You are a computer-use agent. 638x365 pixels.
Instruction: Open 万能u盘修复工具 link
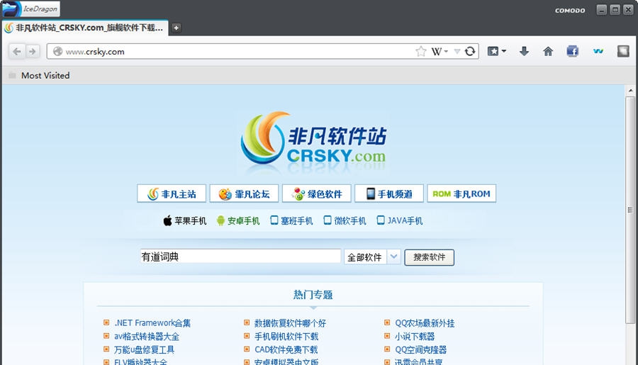coord(145,349)
